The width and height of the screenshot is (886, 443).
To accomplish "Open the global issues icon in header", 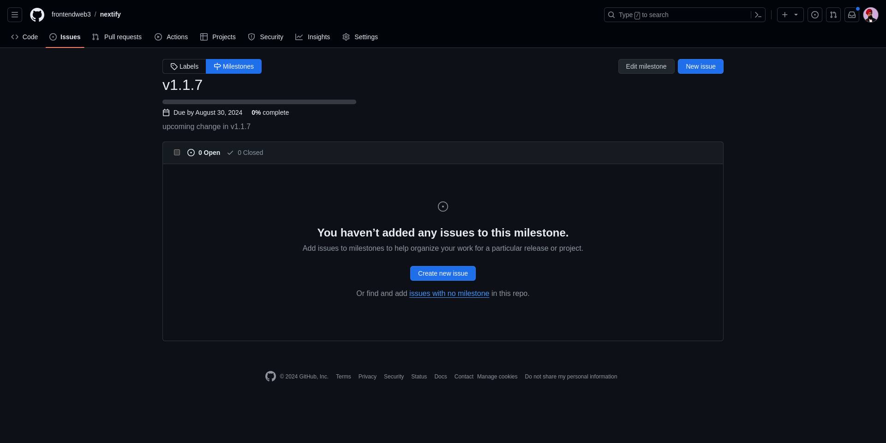I will (815, 15).
